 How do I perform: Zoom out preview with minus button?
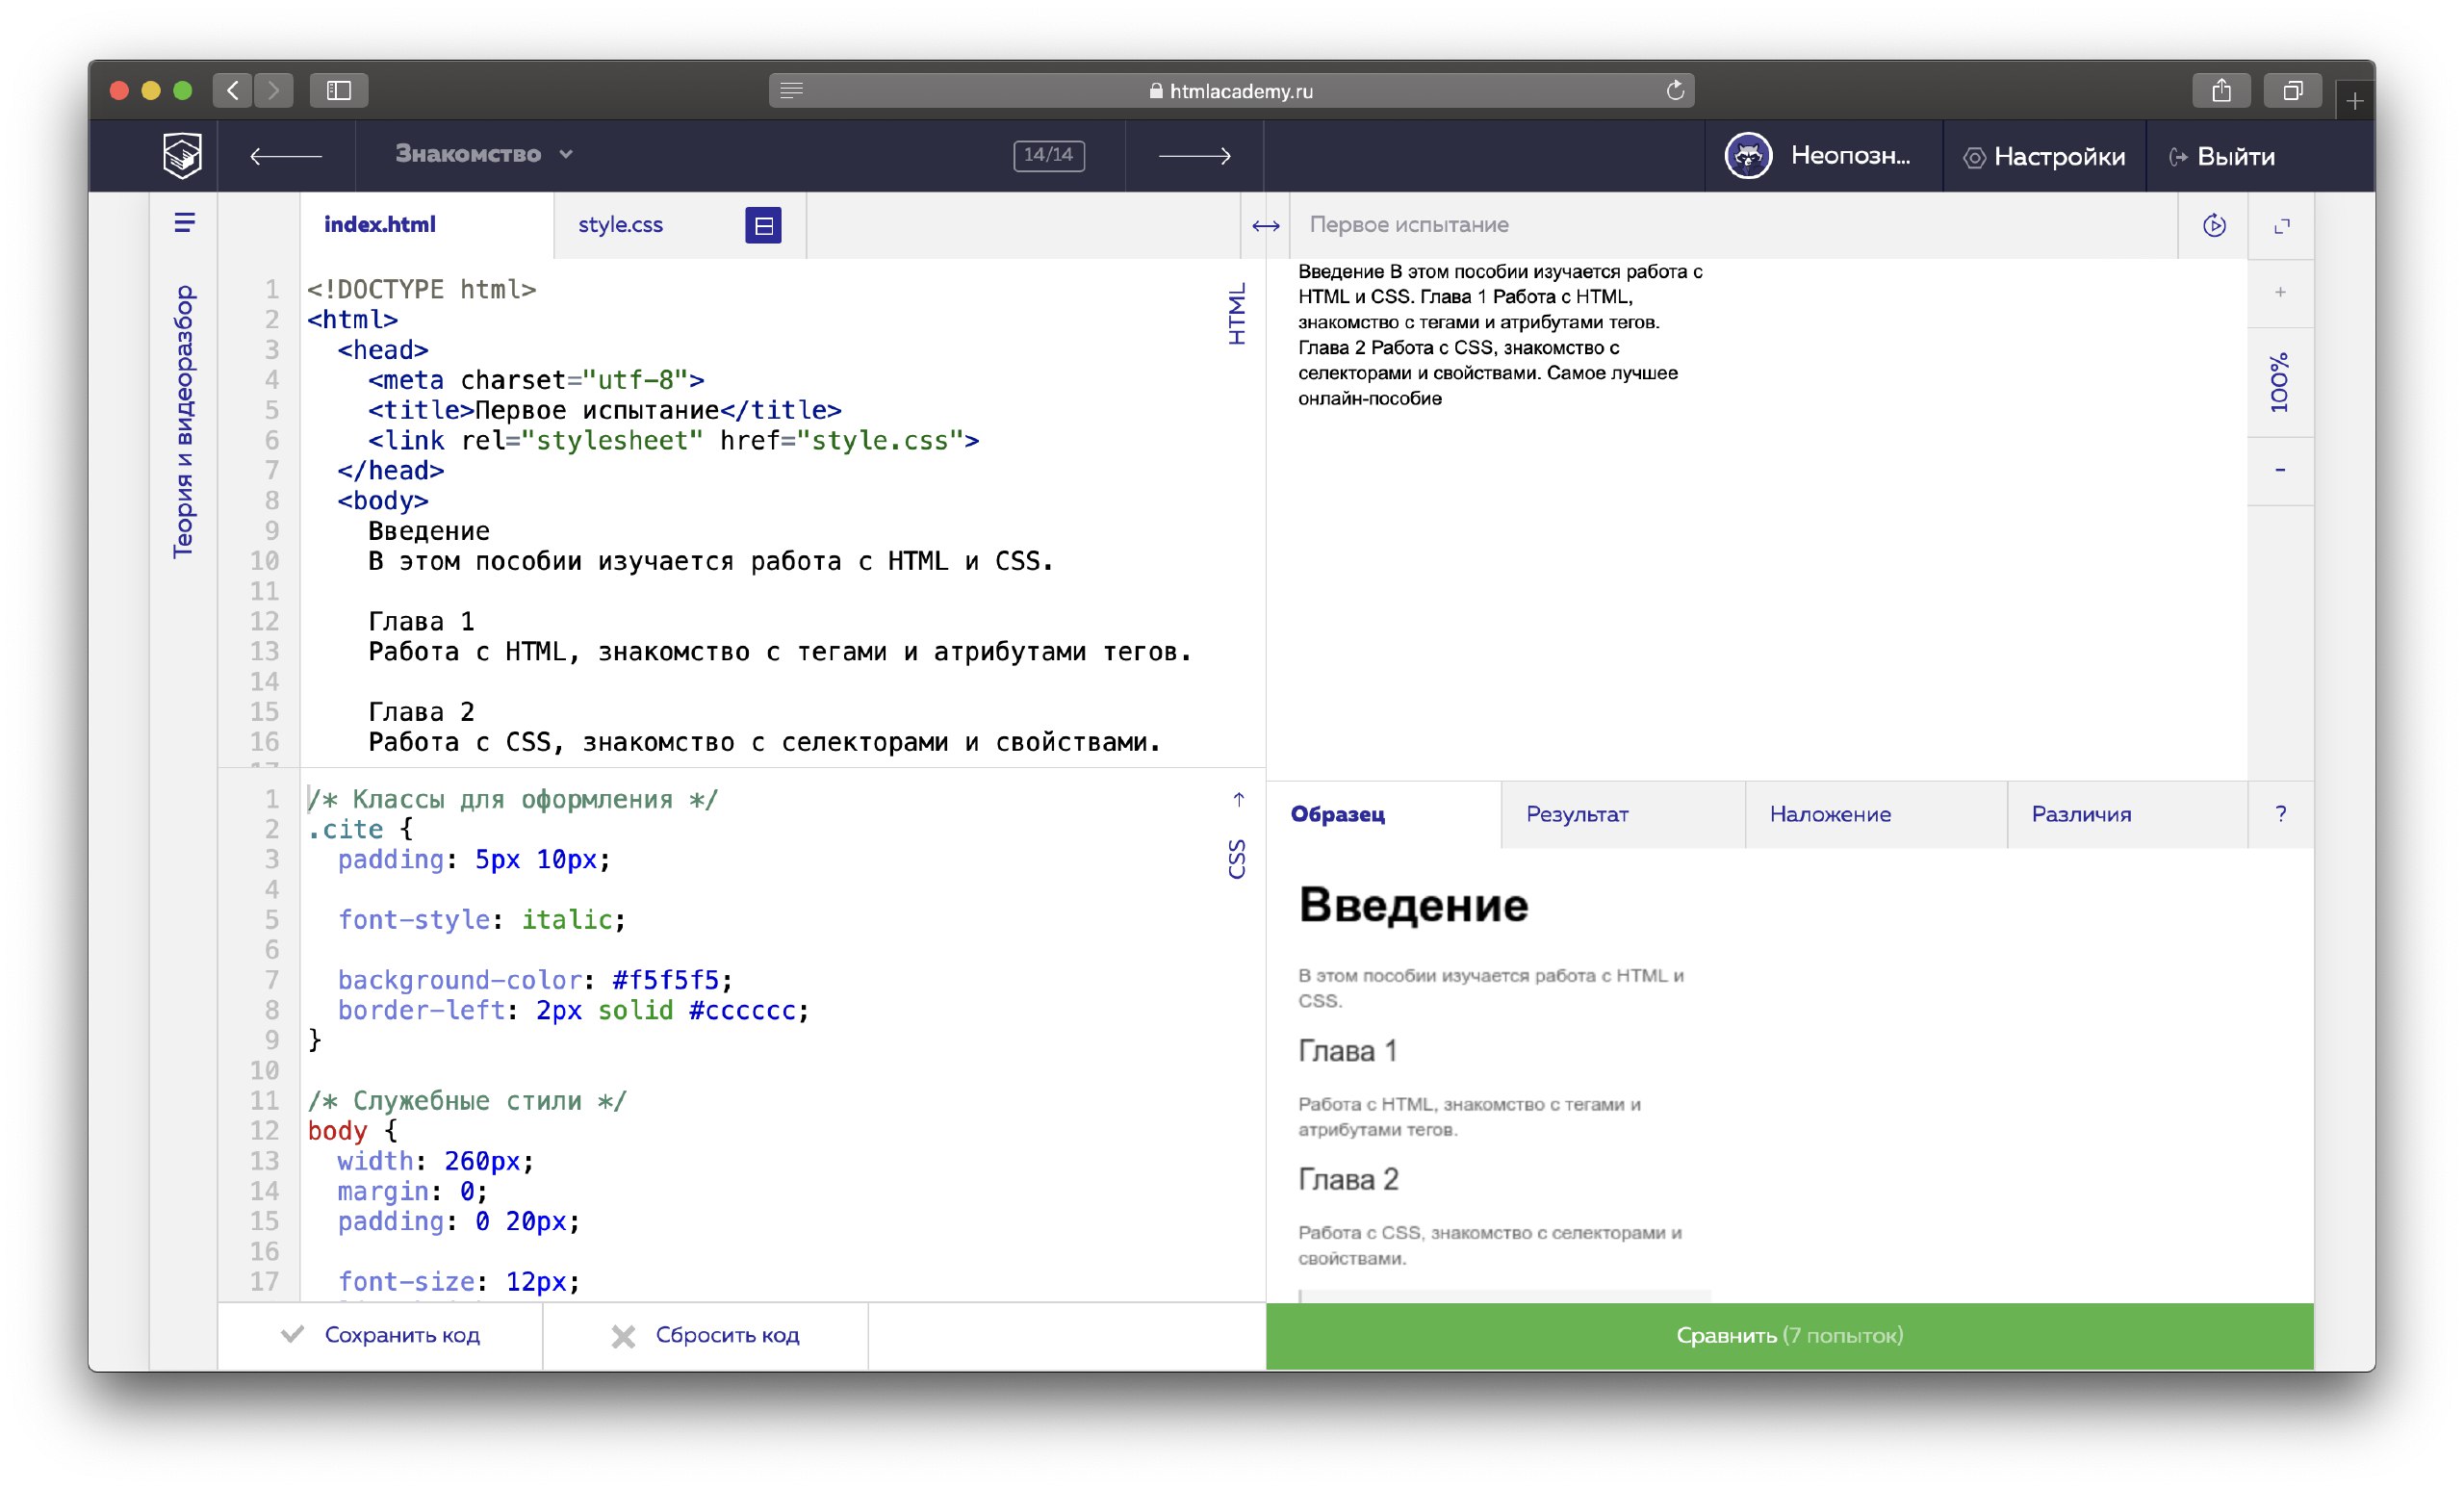pos(2280,470)
